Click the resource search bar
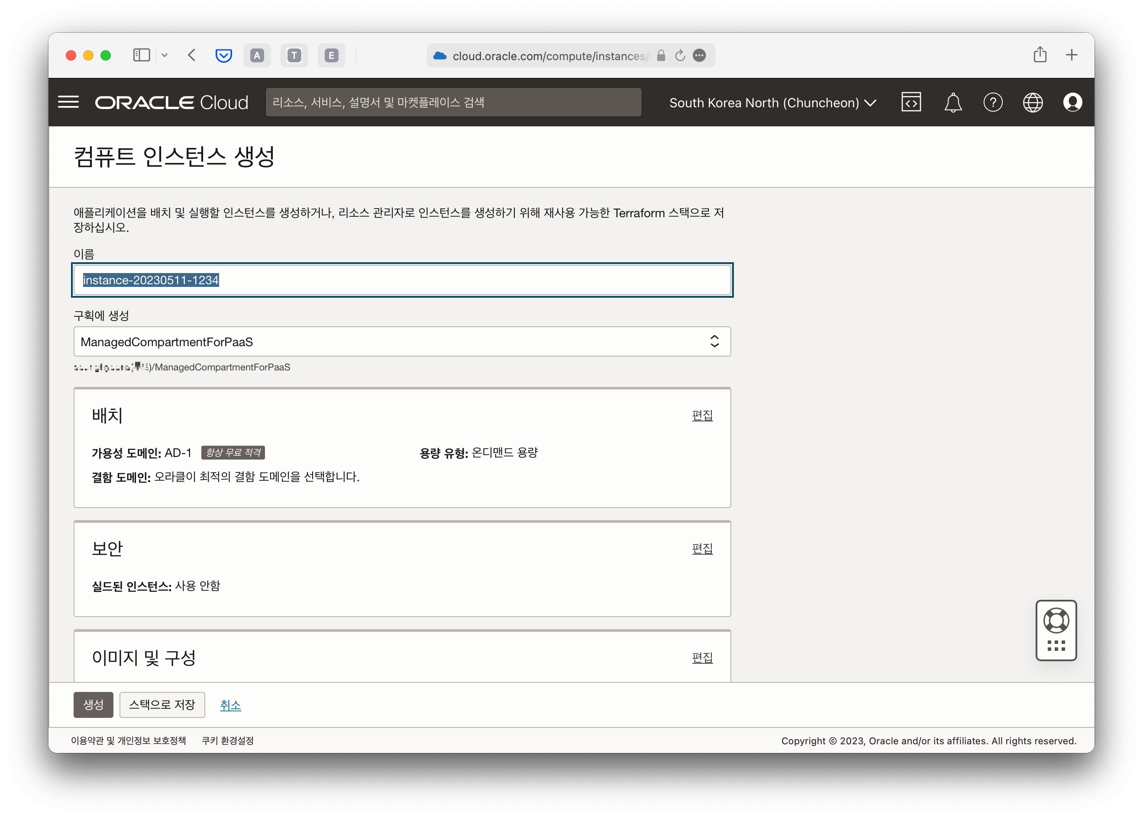Viewport: 1143px width, 817px height. [453, 103]
